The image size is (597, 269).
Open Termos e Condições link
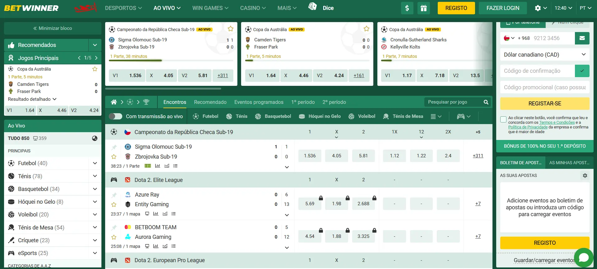(557, 123)
